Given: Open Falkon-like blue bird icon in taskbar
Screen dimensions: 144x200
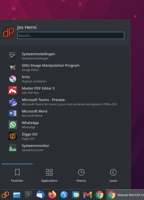Looking at the screenshot, I should coord(64,195).
